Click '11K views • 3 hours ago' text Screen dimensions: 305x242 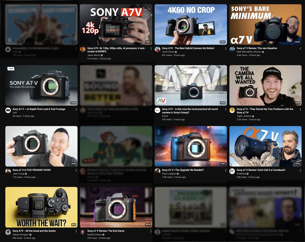tap(24, 177)
